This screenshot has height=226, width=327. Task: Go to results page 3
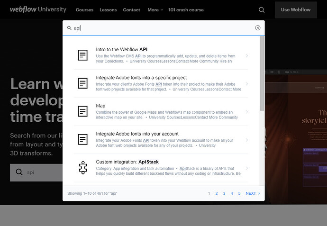click(224, 193)
